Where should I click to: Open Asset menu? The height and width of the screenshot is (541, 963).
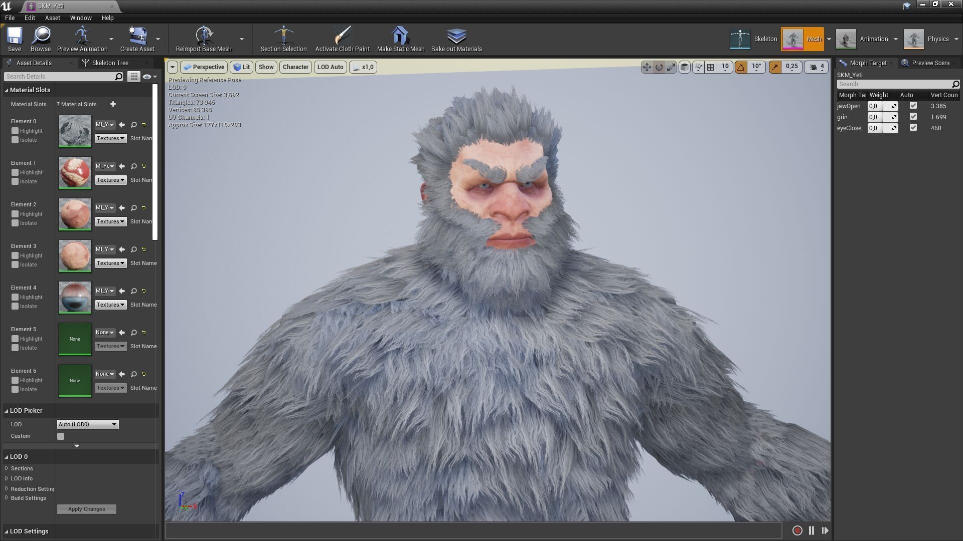[x=52, y=18]
